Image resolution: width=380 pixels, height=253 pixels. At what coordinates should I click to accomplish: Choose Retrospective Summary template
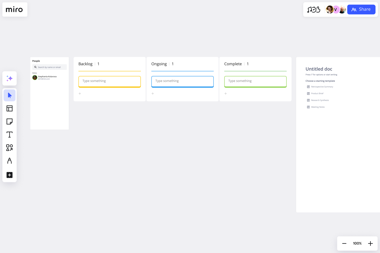[x=320, y=87]
